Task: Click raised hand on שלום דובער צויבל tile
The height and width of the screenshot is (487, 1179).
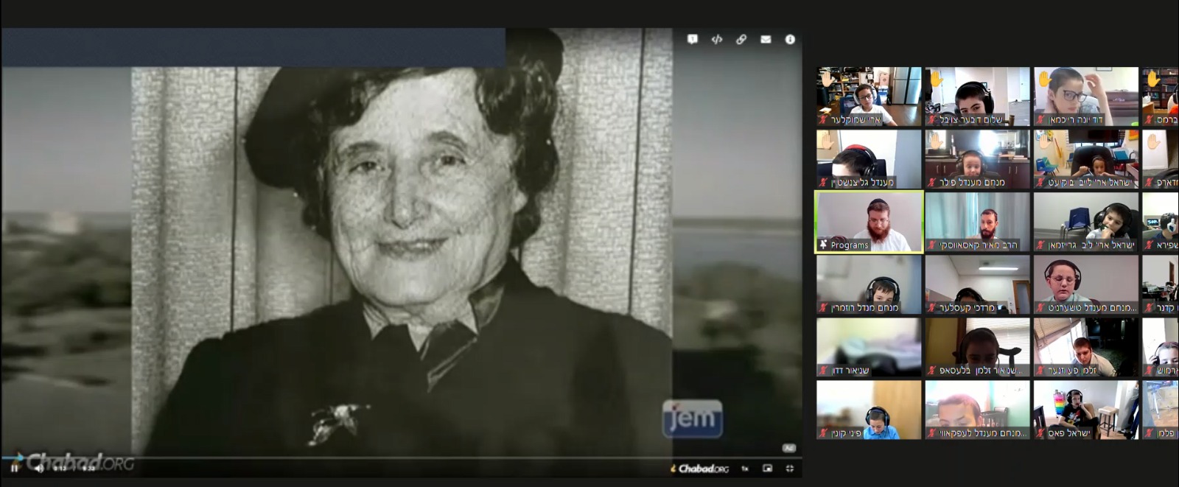Action: click(936, 78)
